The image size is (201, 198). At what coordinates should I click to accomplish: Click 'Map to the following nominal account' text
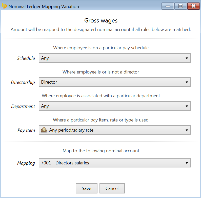(x=101, y=151)
